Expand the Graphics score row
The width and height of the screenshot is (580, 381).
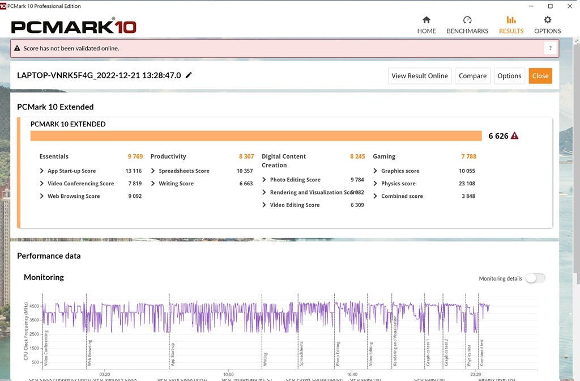(376, 171)
